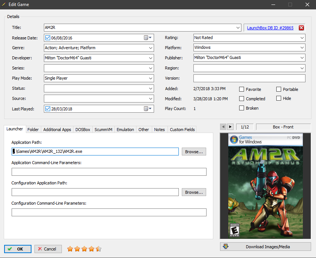Viewport: 316px width, 258px height.
Task: Click the 1/12 image counter
Action: (245, 127)
